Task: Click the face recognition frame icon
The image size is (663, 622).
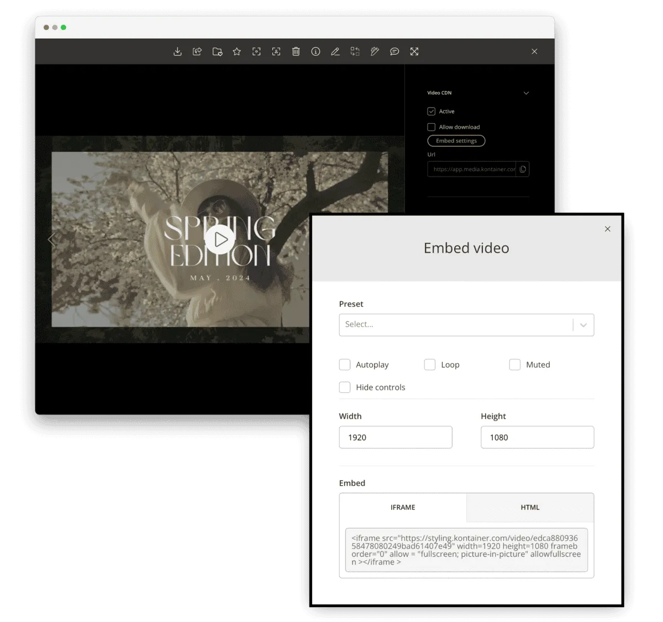Action: tap(276, 51)
